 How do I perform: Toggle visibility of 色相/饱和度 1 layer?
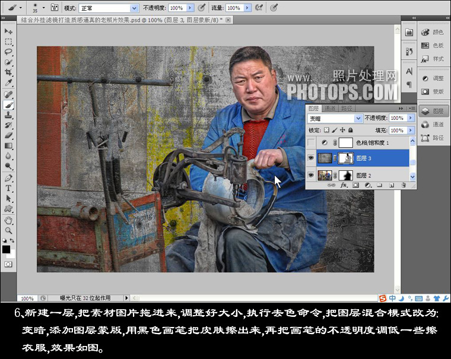pos(311,142)
